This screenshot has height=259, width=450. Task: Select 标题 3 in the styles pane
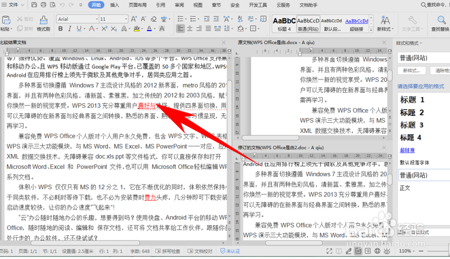pos(412,125)
